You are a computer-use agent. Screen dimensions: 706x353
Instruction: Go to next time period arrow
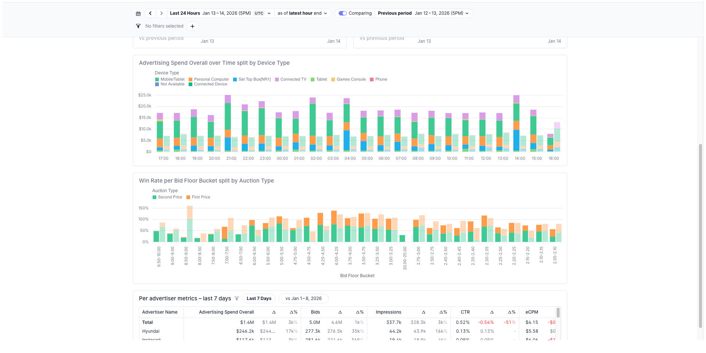click(x=161, y=13)
